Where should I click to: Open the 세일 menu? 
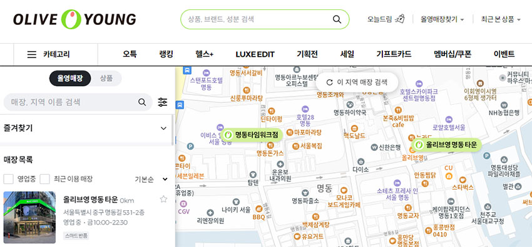(x=347, y=54)
